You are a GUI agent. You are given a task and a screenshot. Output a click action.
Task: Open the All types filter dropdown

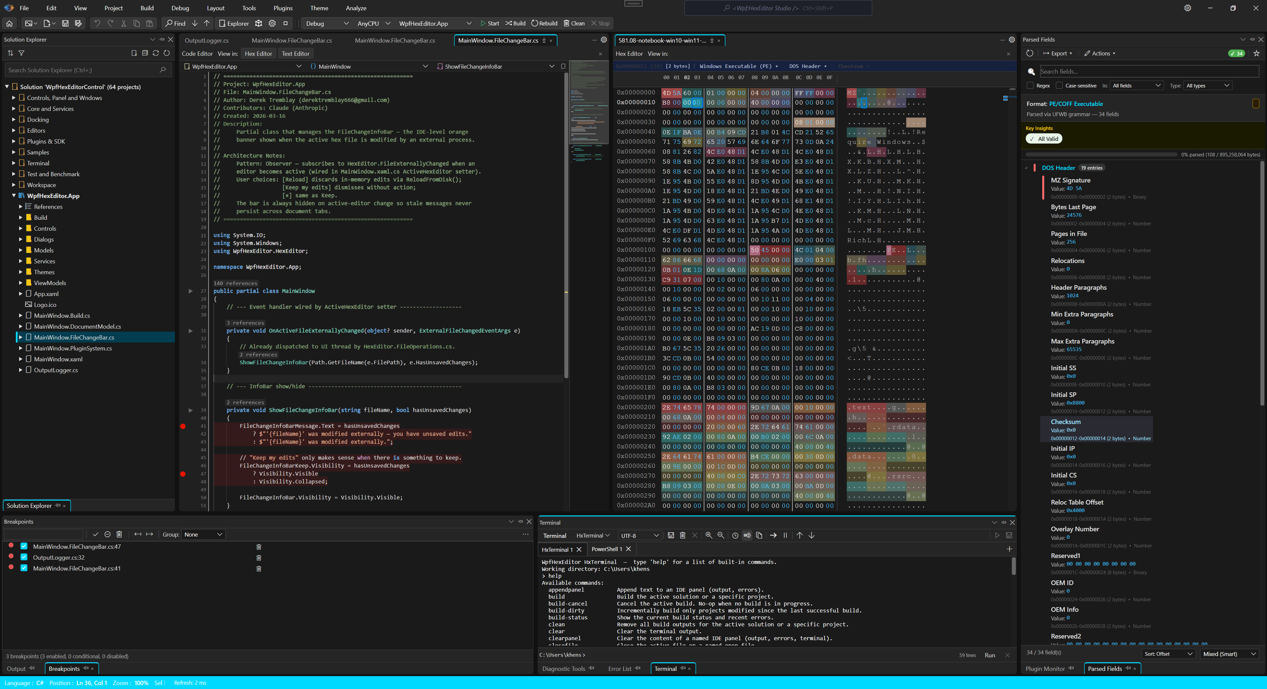[x=1208, y=85]
